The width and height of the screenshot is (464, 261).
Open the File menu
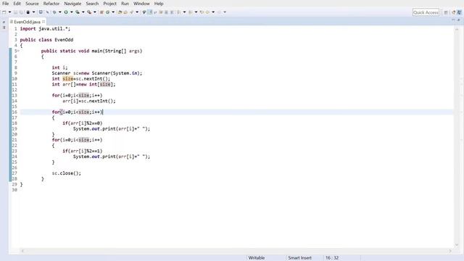pos(5,4)
